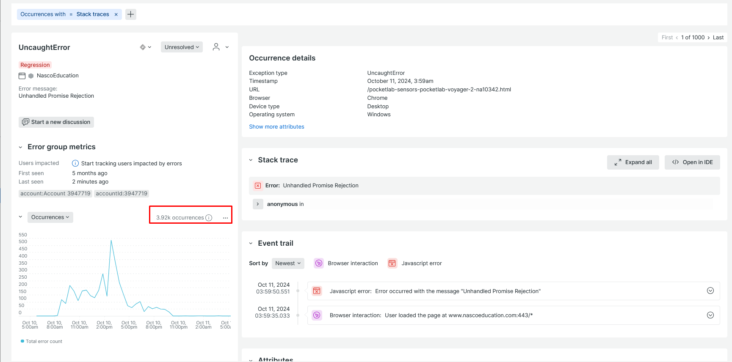Click the peak point on occurrences chart
The width and height of the screenshot is (732, 362).
(111, 240)
